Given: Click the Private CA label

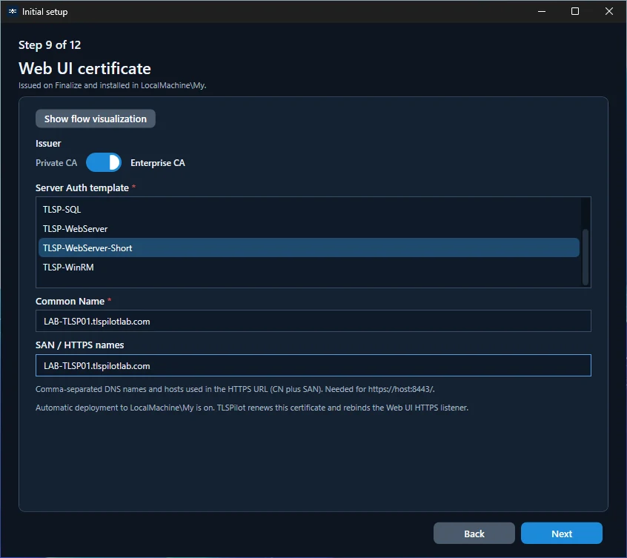Looking at the screenshot, I should tap(56, 163).
